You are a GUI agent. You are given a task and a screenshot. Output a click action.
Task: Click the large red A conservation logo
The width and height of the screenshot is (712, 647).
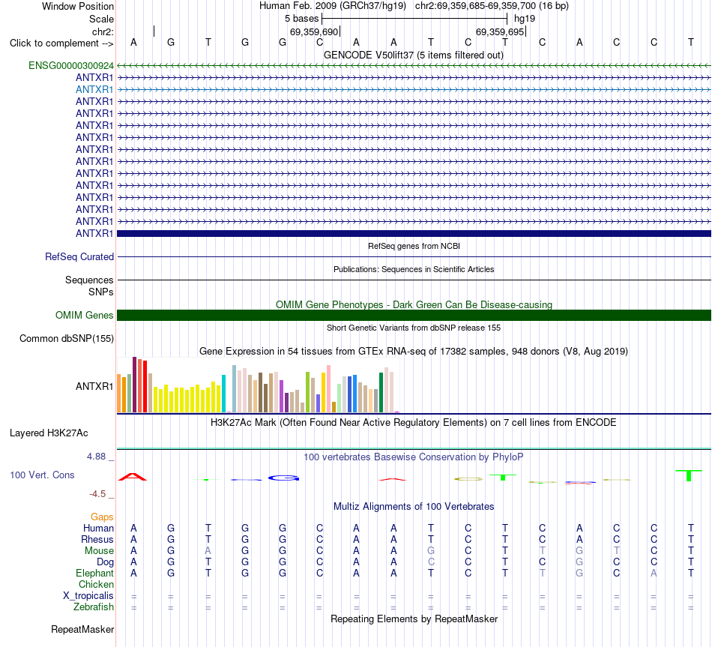tap(133, 477)
